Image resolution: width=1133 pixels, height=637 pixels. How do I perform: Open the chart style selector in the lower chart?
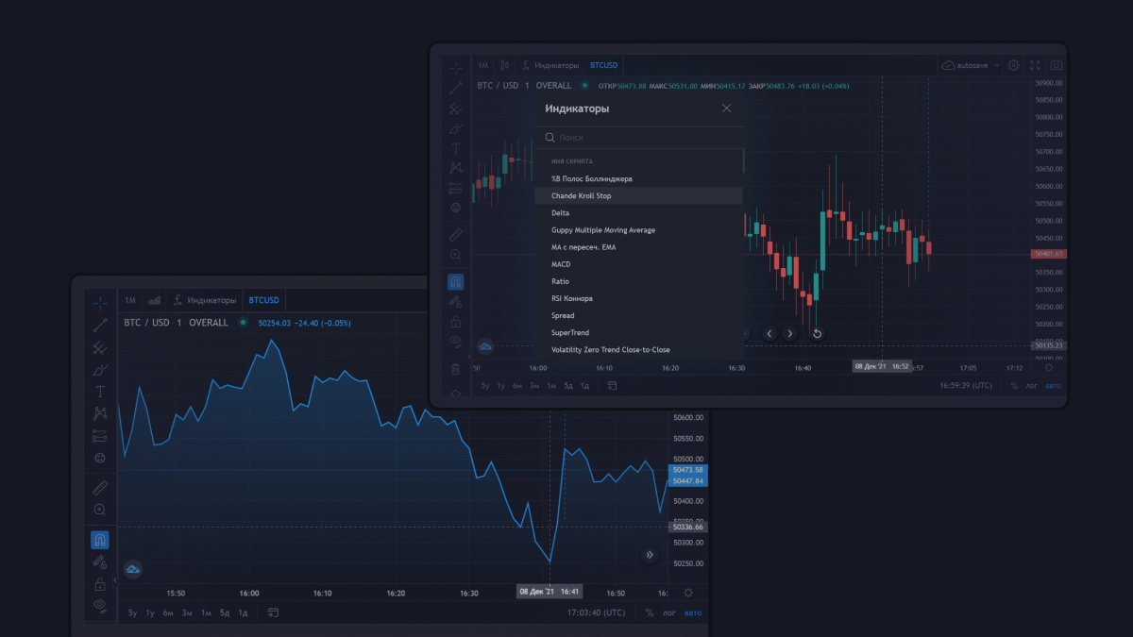point(154,300)
